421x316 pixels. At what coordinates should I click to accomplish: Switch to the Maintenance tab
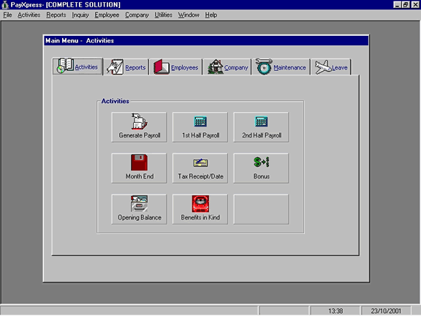pos(281,67)
